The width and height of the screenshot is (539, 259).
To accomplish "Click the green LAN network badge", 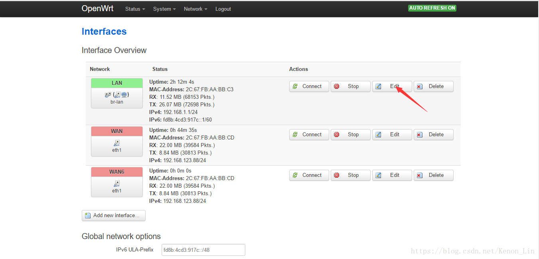I will click(117, 83).
